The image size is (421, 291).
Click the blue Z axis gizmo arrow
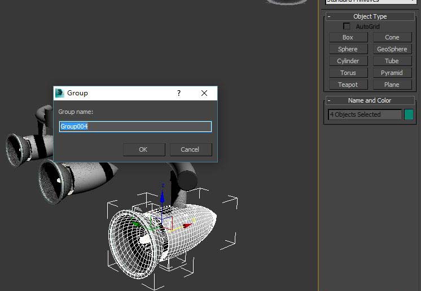click(162, 197)
